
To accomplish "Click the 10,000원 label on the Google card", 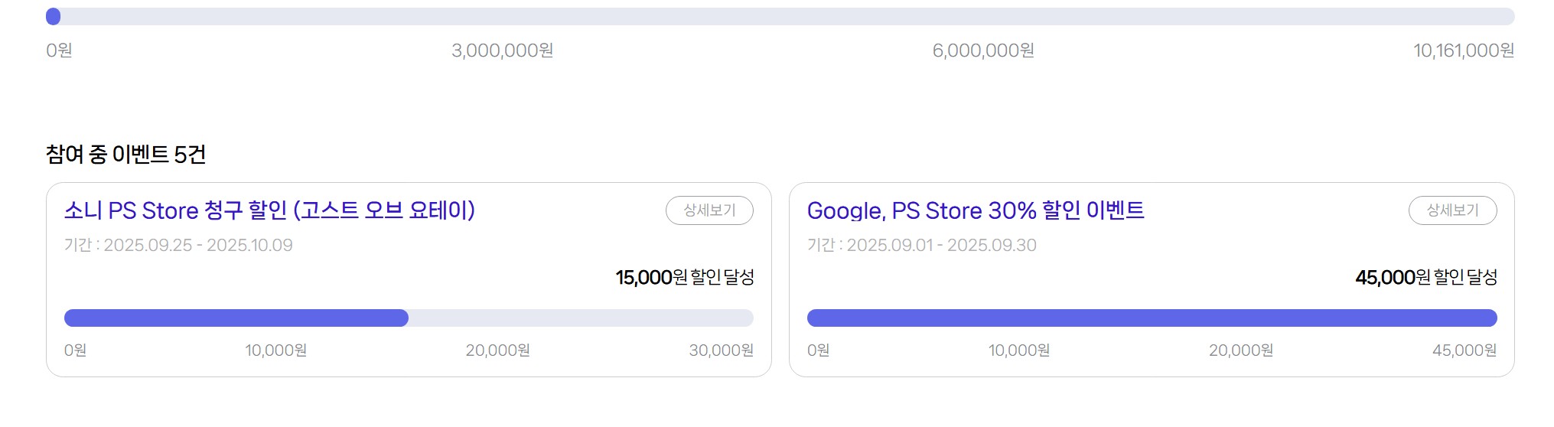I will click(1018, 350).
